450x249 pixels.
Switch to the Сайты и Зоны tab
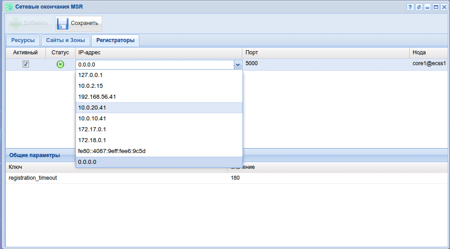click(66, 40)
